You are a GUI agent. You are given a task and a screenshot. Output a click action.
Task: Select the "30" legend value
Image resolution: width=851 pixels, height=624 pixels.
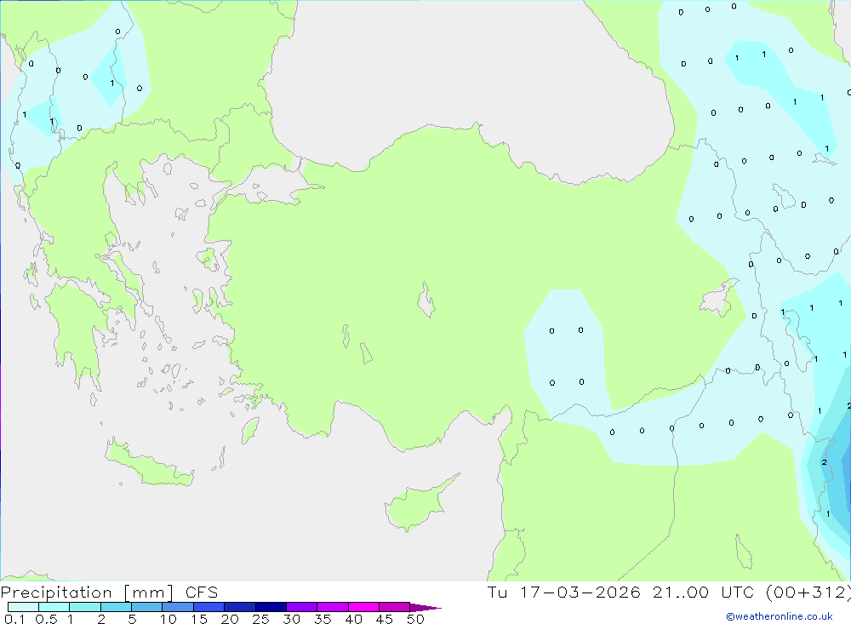(292, 619)
